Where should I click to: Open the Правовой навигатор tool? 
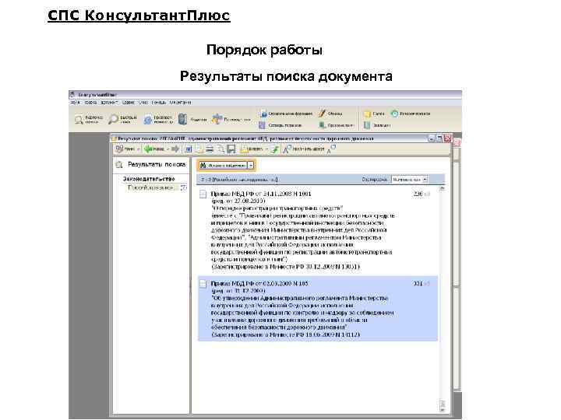coord(158,119)
